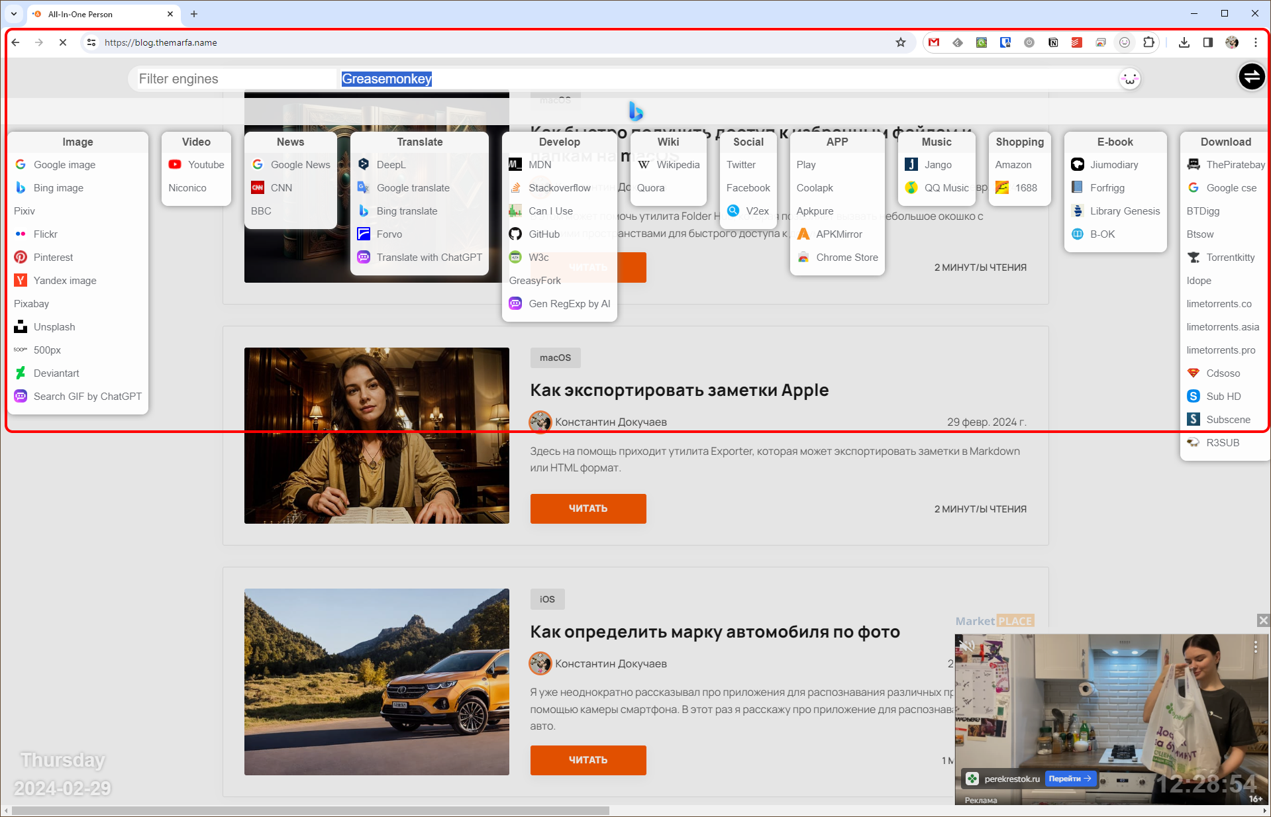The width and height of the screenshot is (1271, 817).
Task: Open the tab search dropdown arrow
Action: [13, 14]
